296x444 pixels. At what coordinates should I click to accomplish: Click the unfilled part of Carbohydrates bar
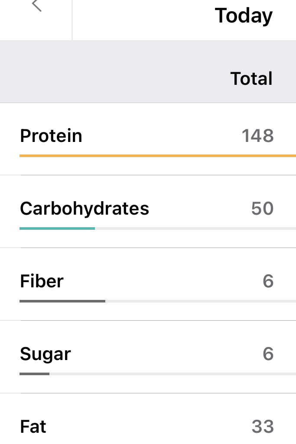tap(195, 228)
